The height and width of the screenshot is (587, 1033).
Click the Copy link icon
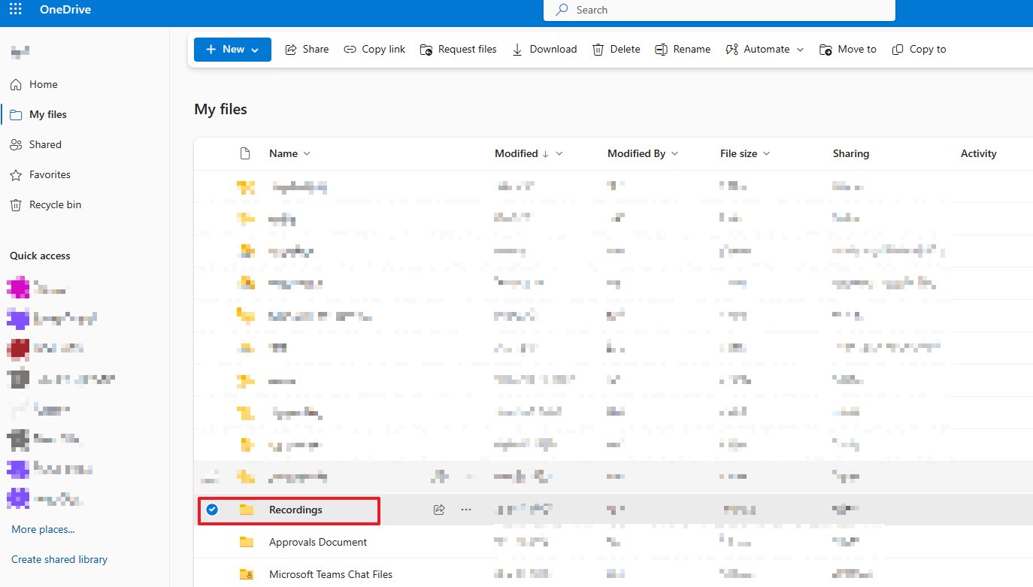click(350, 49)
